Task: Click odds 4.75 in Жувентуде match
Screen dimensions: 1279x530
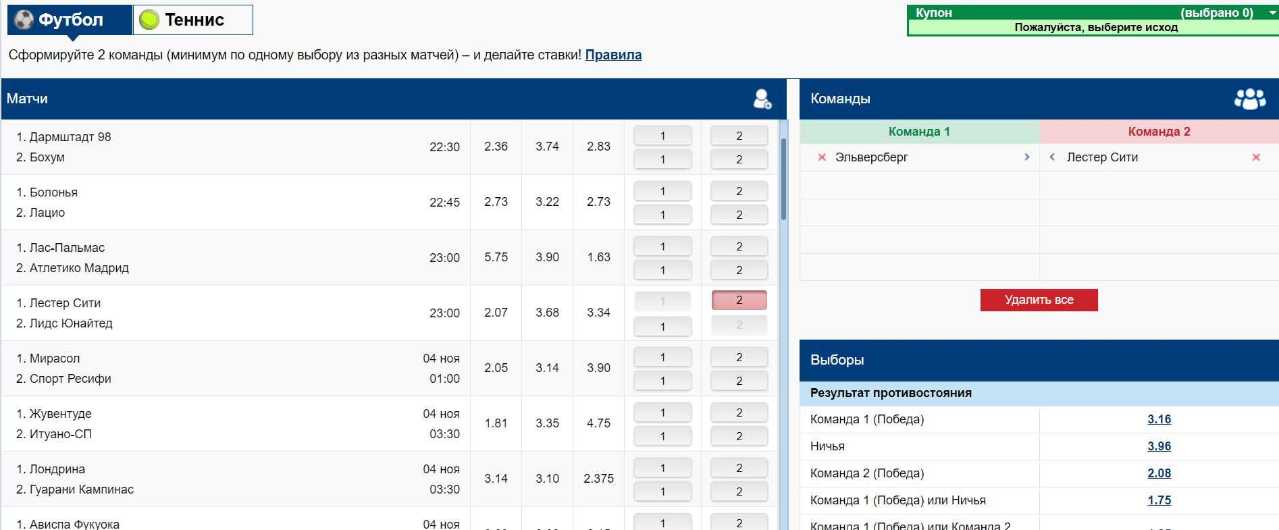Action: pyautogui.click(x=598, y=423)
